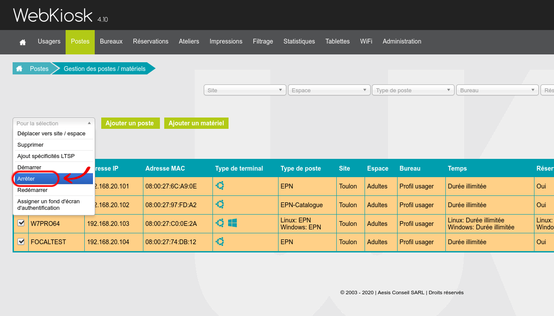Click version number 4.10 beside logo
Viewport: 554px width, 316px height.
point(103,20)
